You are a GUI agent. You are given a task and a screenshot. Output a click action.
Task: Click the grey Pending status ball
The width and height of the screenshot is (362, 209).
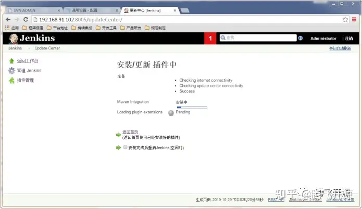click(x=171, y=113)
